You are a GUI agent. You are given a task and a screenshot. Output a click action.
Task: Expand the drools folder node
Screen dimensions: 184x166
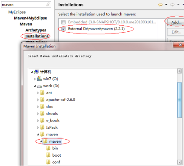pos(38,114)
